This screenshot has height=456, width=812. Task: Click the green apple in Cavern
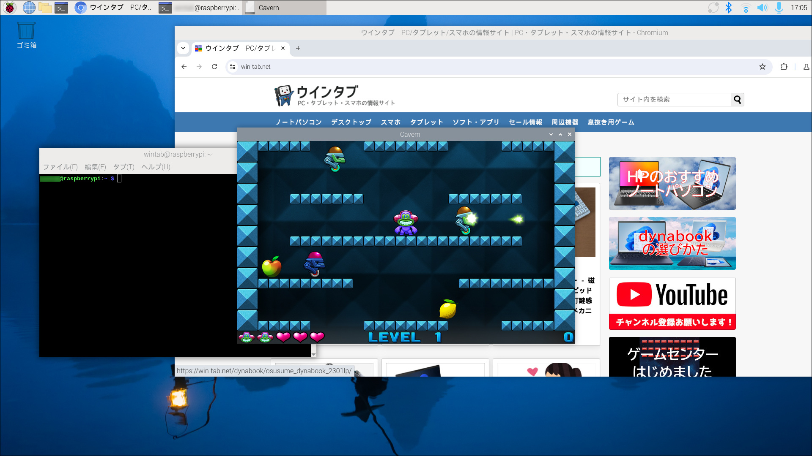pos(272,267)
